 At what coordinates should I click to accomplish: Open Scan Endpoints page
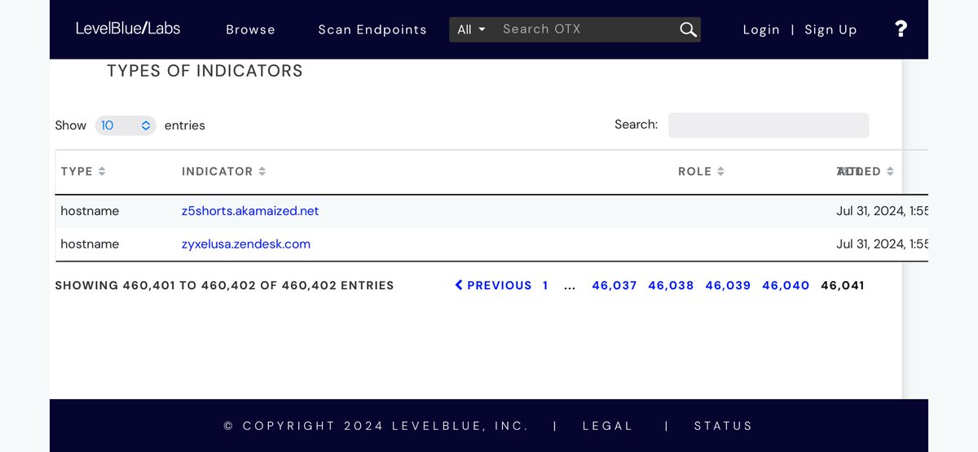tap(372, 29)
